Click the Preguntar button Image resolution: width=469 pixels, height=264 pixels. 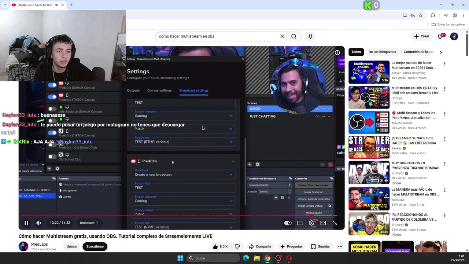pyautogui.click(x=291, y=246)
